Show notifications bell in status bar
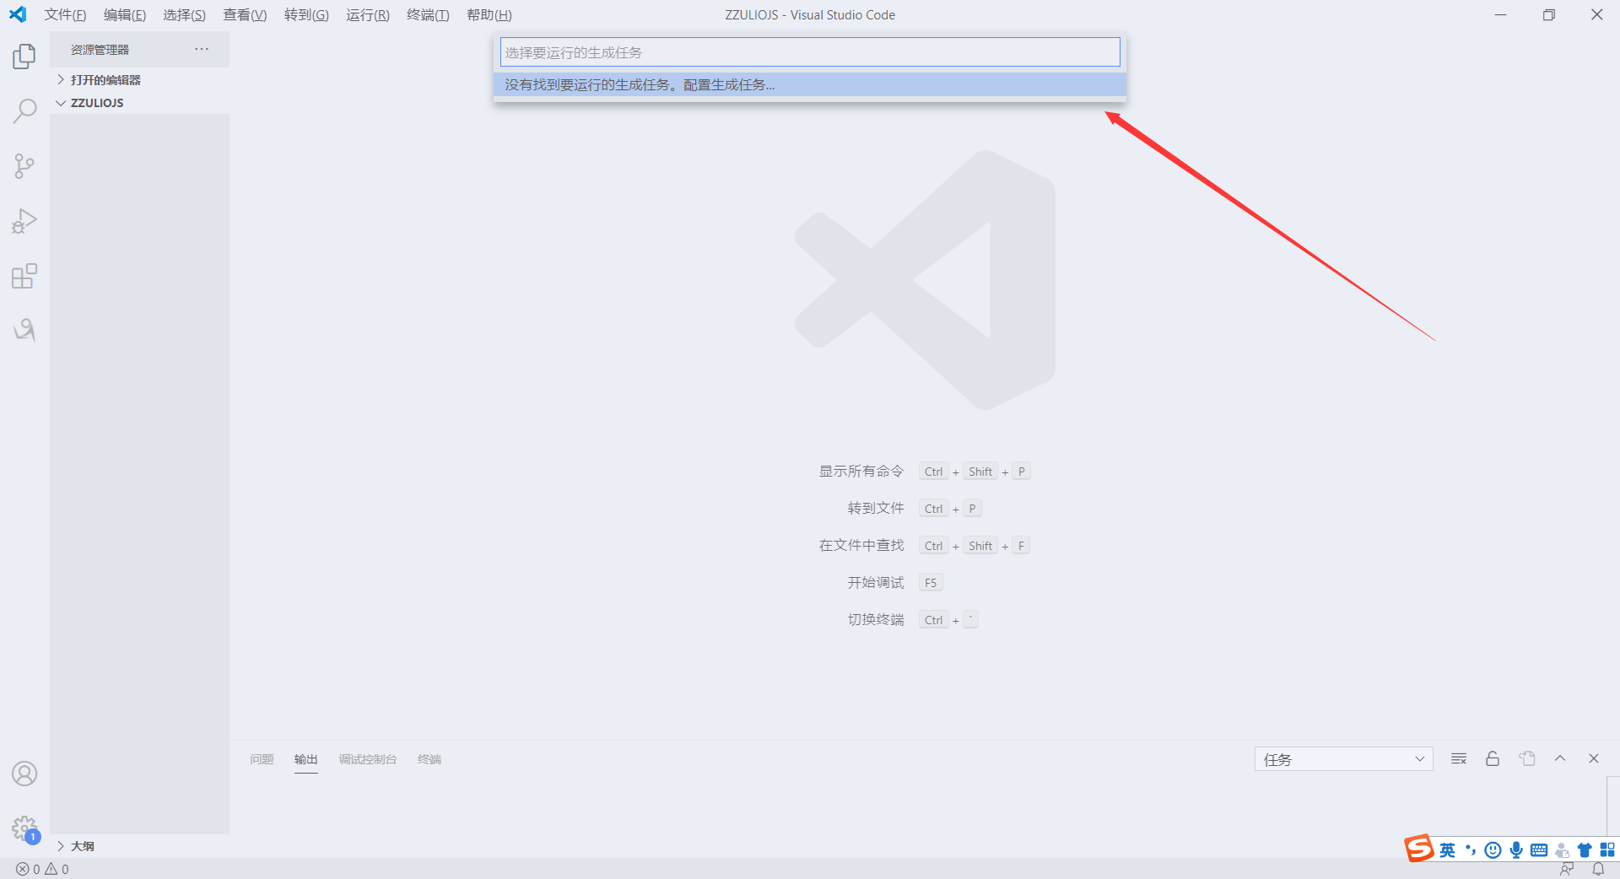The width and height of the screenshot is (1620, 879). click(x=1598, y=869)
